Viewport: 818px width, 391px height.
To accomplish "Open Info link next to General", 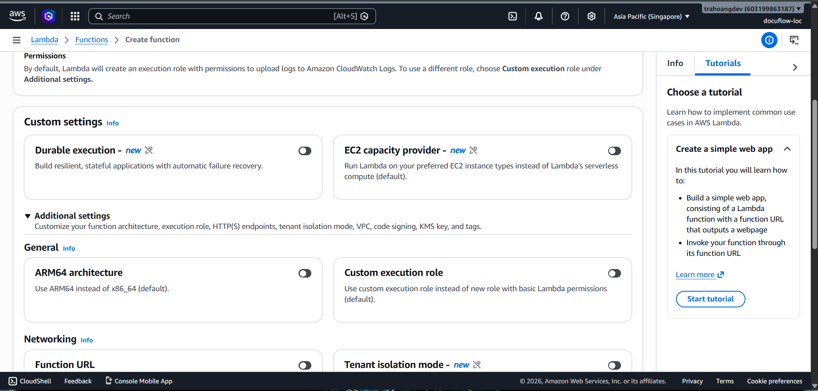I will (69, 249).
